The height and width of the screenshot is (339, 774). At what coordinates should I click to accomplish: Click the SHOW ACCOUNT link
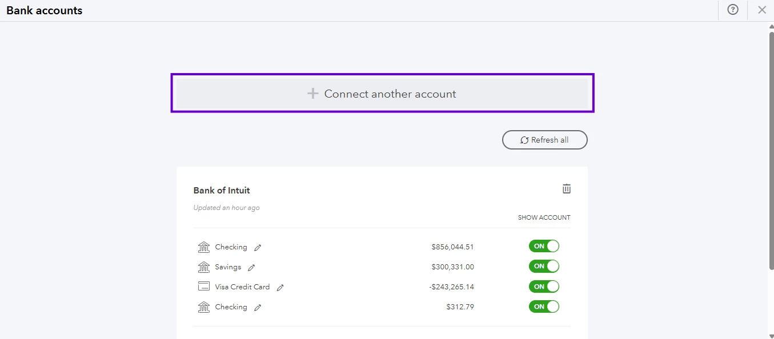[x=544, y=217]
